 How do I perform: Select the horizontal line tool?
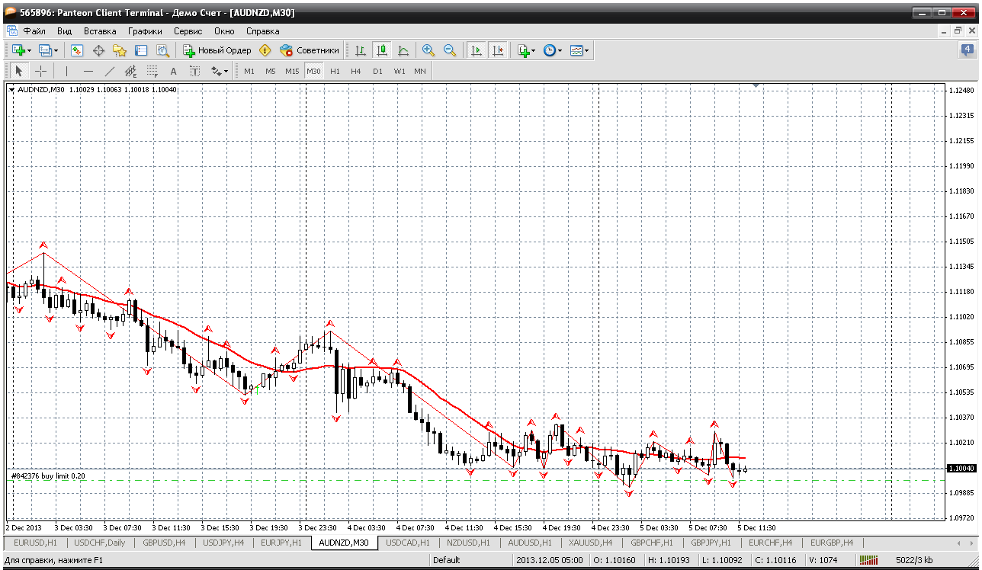tap(88, 71)
